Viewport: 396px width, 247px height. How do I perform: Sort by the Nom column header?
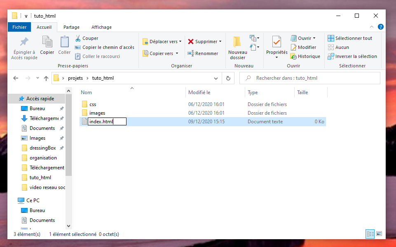pos(87,92)
